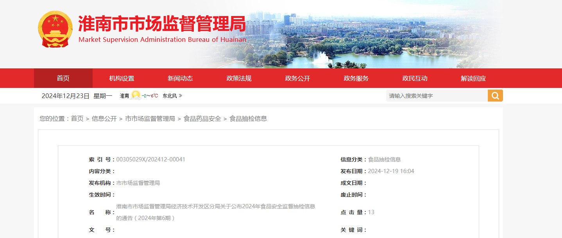The height and width of the screenshot is (238, 562).
Task: Click the 关键词 field label
Action: click(353, 230)
